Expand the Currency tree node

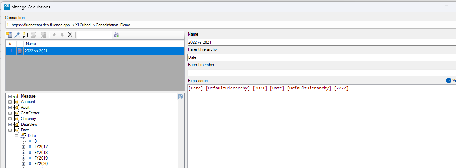tap(10, 119)
